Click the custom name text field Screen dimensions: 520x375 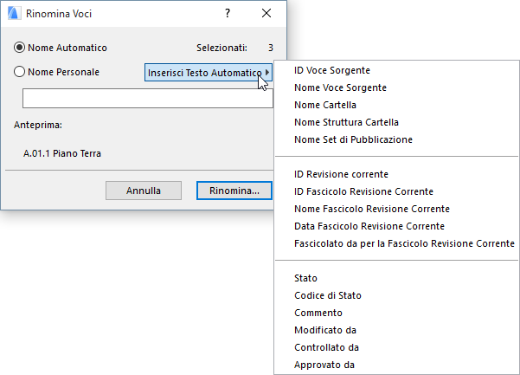pyautogui.click(x=148, y=98)
